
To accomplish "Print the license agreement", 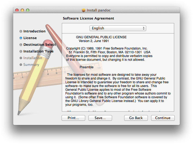I will tap(73, 118).
